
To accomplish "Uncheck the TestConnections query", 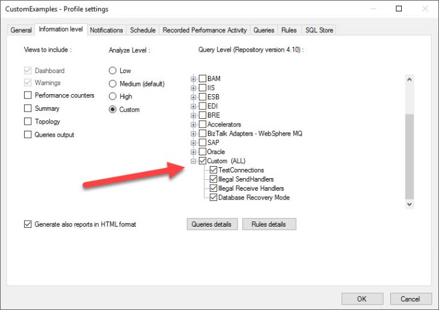I will [213, 170].
